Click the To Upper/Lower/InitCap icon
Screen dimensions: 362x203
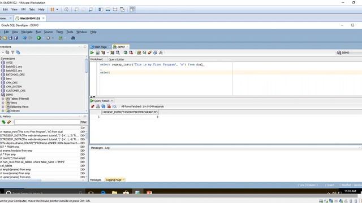point(144,52)
